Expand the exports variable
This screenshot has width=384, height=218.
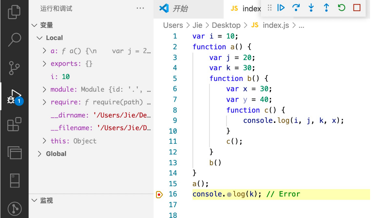44,64
